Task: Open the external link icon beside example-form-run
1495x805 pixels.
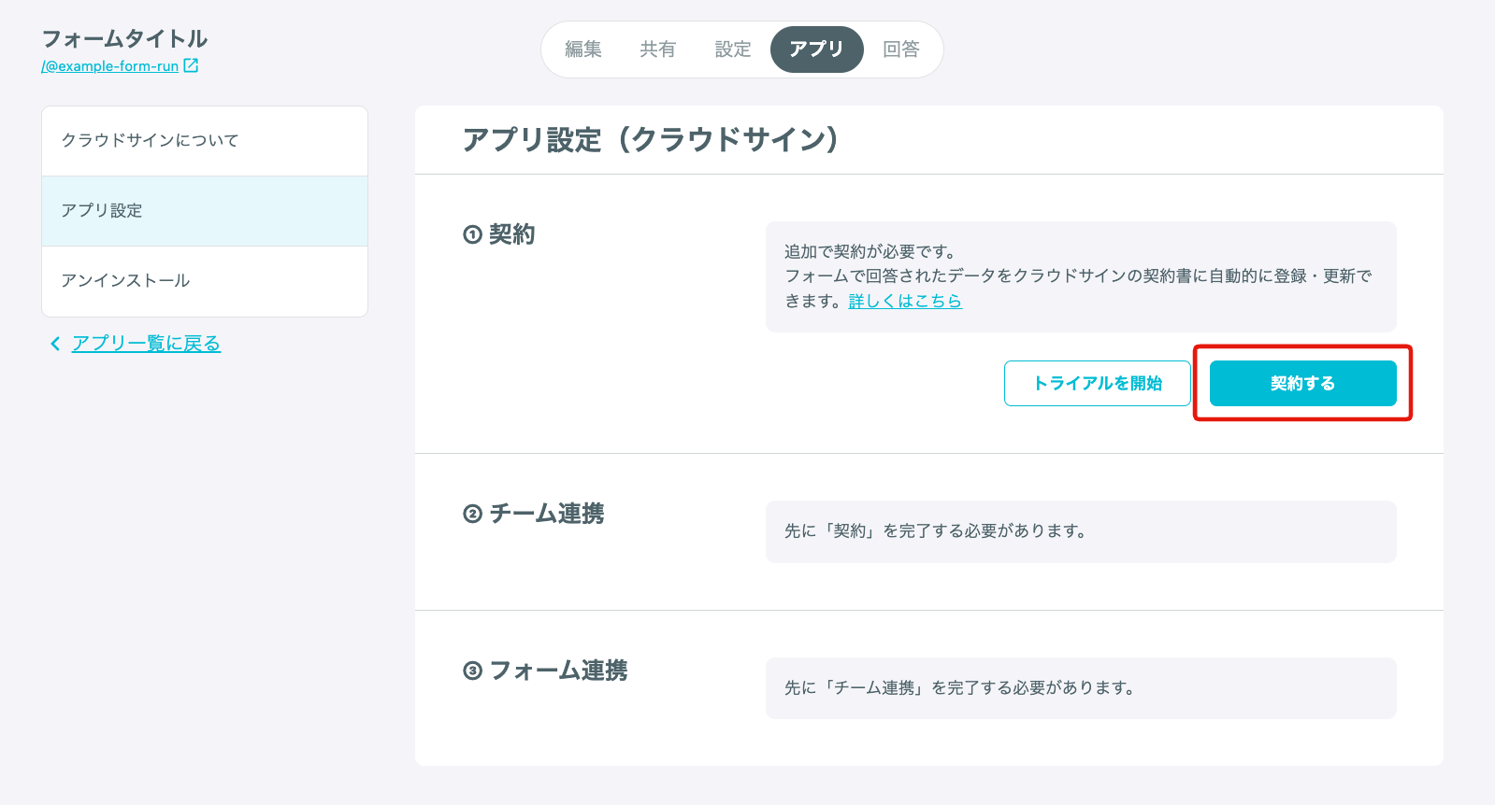Action: 191,65
